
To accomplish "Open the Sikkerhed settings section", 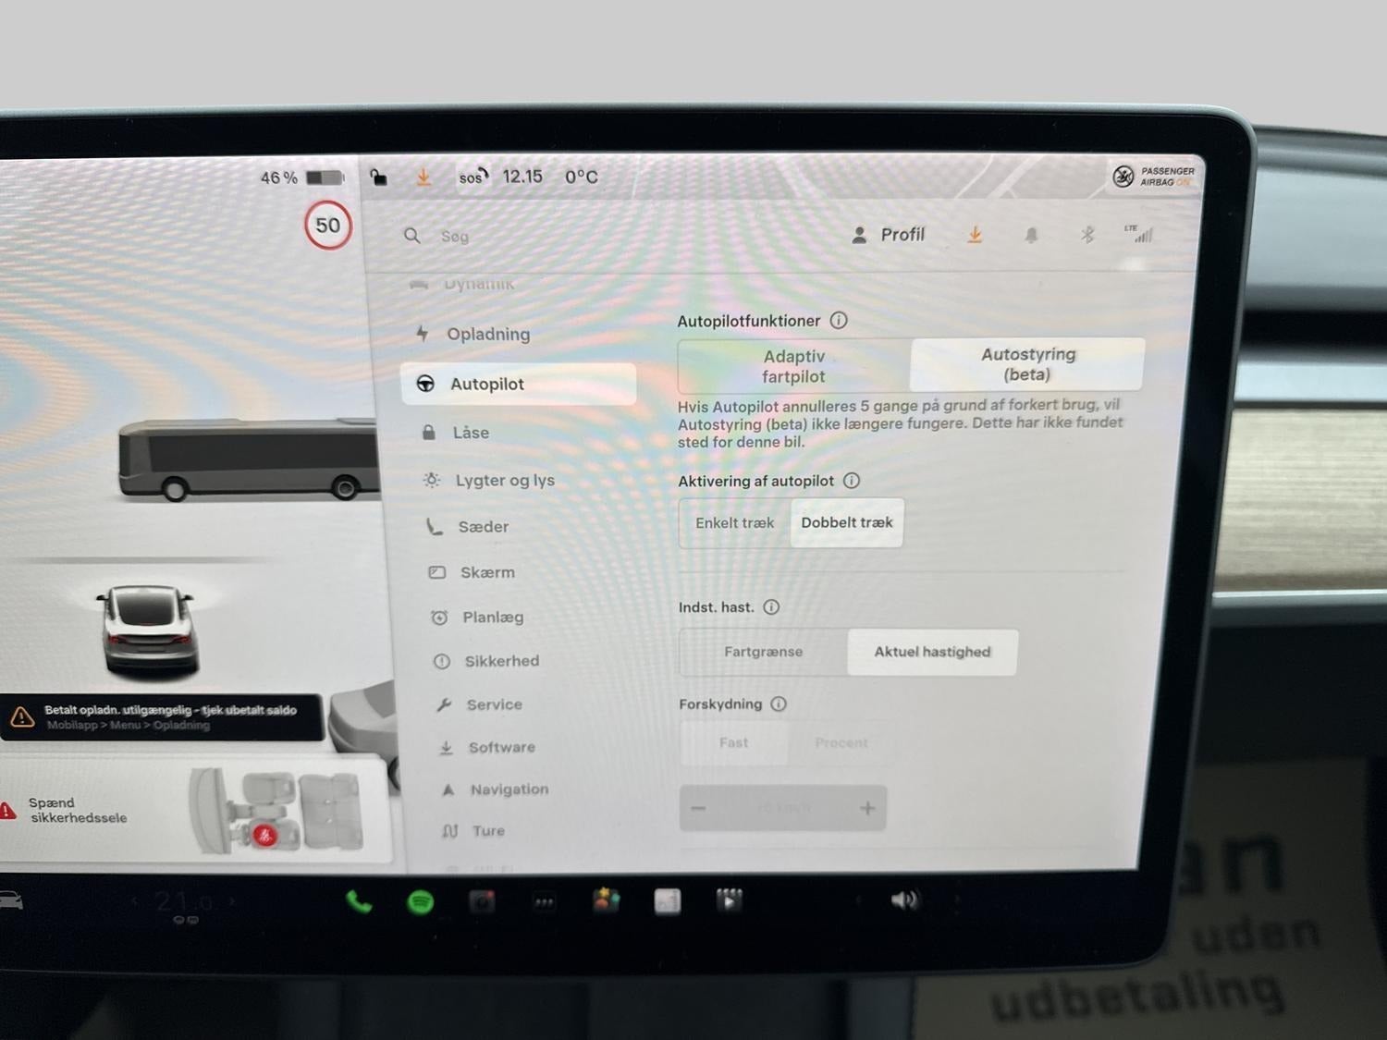I will pos(500,661).
